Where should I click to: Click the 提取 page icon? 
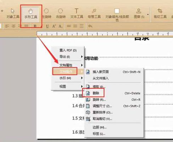(x=88, y=87)
